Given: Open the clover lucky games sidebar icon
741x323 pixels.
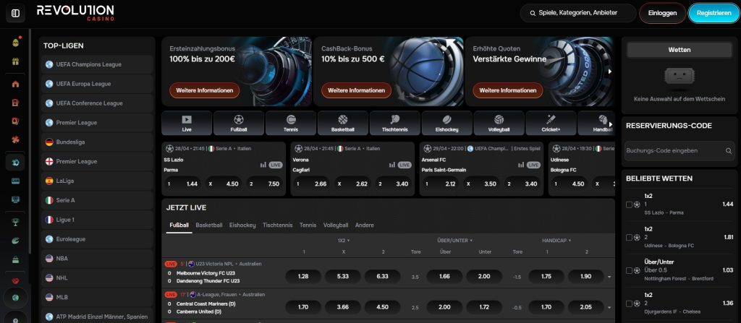Looking at the screenshot, I should [x=16, y=139].
